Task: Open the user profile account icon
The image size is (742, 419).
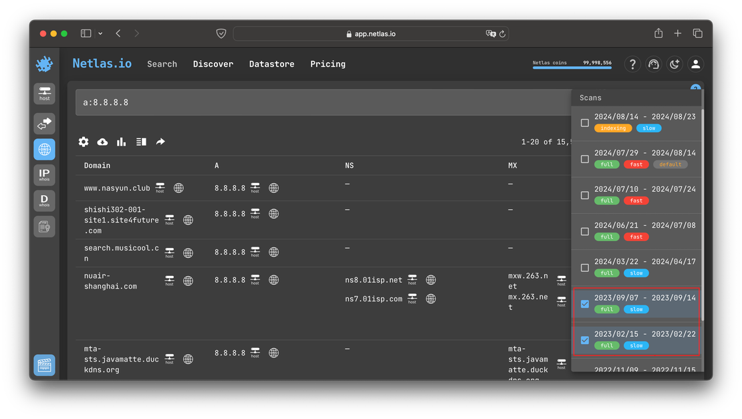Action: pyautogui.click(x=695, y=64)
